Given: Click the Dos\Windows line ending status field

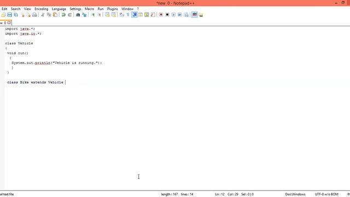Looking at the screenshot, I should [295, 194].
